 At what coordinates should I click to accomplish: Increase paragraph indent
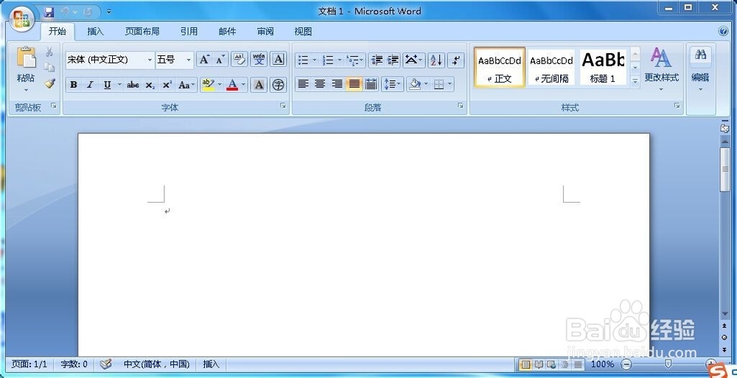click(393, 60)
